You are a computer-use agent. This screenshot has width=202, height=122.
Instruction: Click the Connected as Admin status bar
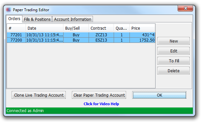[99, 111]
